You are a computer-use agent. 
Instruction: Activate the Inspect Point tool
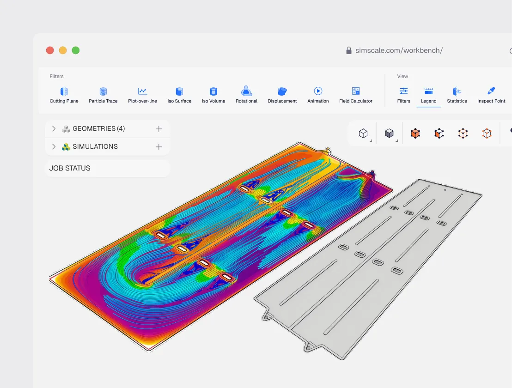tap(491, 95)
